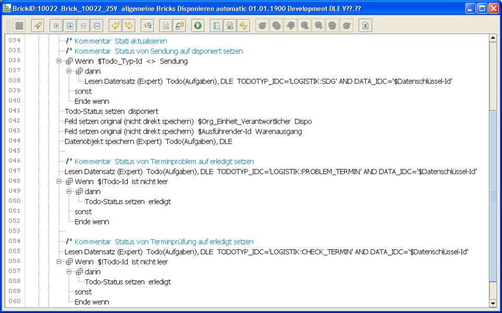This screenshot has height=313, width=502.
Task: Collapse the 'dann' node on line 037
Action: (69, 71)
